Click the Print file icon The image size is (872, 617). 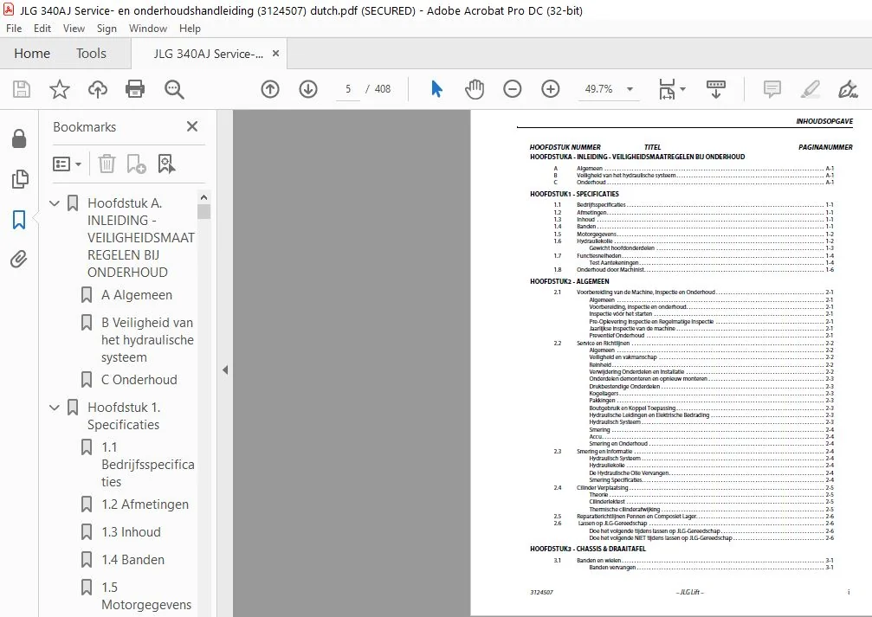tap(135, 89)
